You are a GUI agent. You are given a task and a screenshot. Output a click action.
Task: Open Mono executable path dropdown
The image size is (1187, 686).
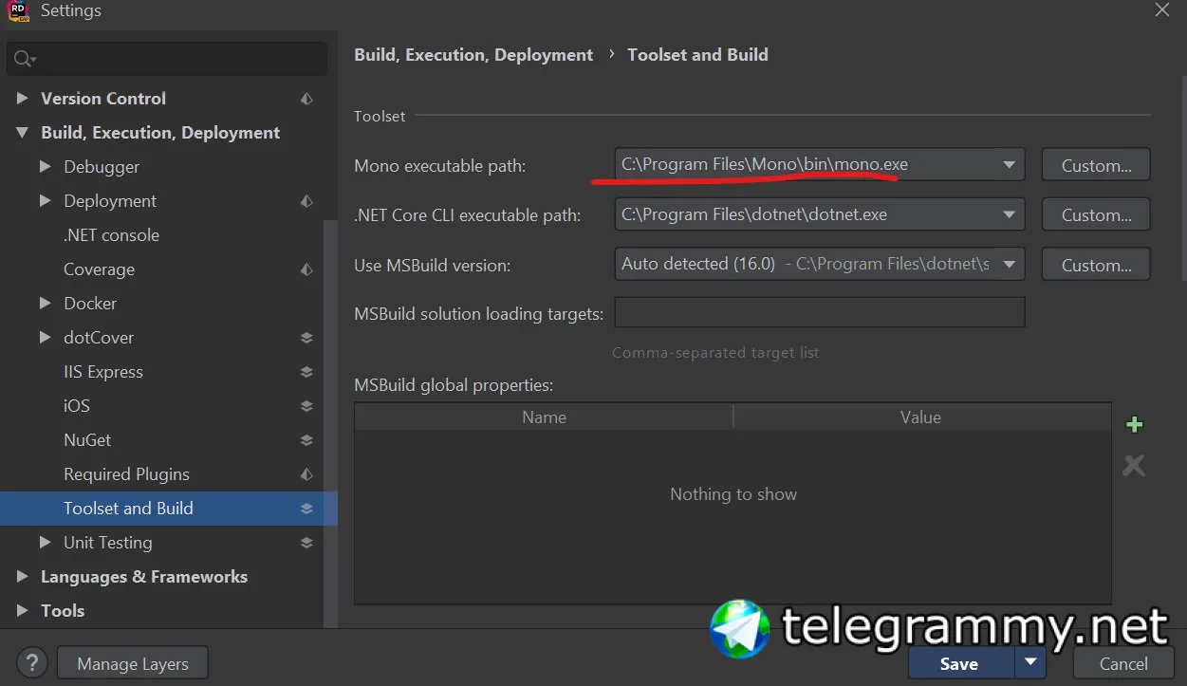[x=1009, y=165]
